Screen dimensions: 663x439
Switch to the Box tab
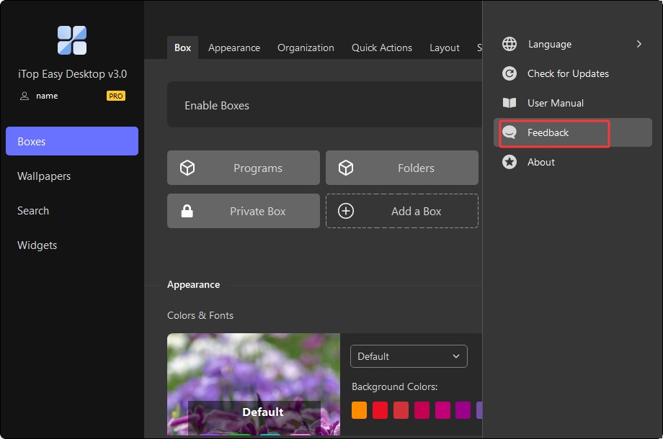click(x=182, y=47)
